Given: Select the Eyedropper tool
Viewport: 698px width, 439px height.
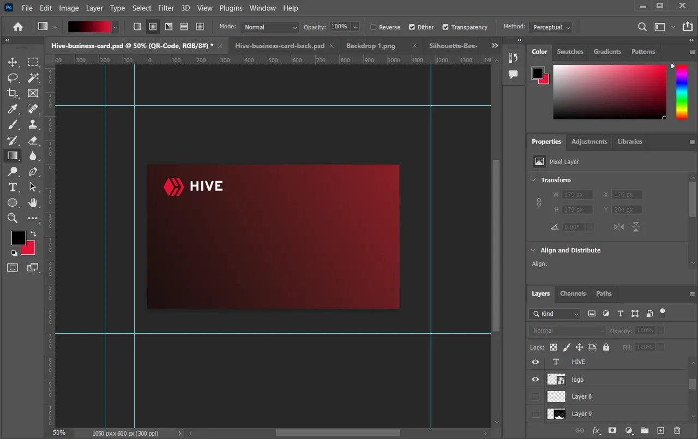Looking at the screenshot, I should tap(13, 109).
